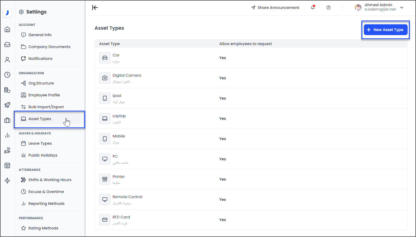Screen dimensions: 416x237
Task: Click the lightning bolt icon in rail
Action: [7, 181]
